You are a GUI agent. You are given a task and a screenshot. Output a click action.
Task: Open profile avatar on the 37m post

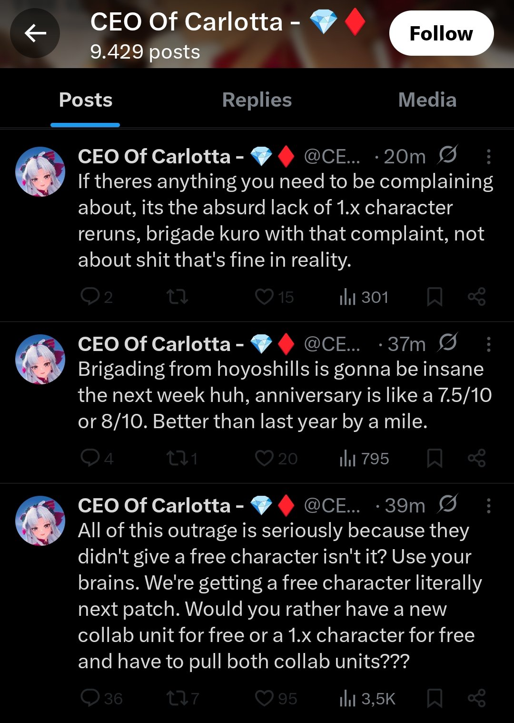coord(40,359)
